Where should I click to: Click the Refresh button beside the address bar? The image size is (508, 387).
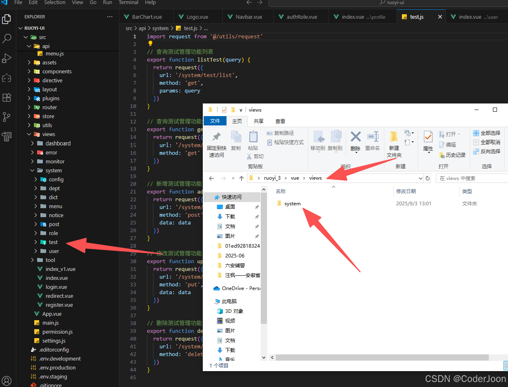pyautogui.click(x=428, y=178)
